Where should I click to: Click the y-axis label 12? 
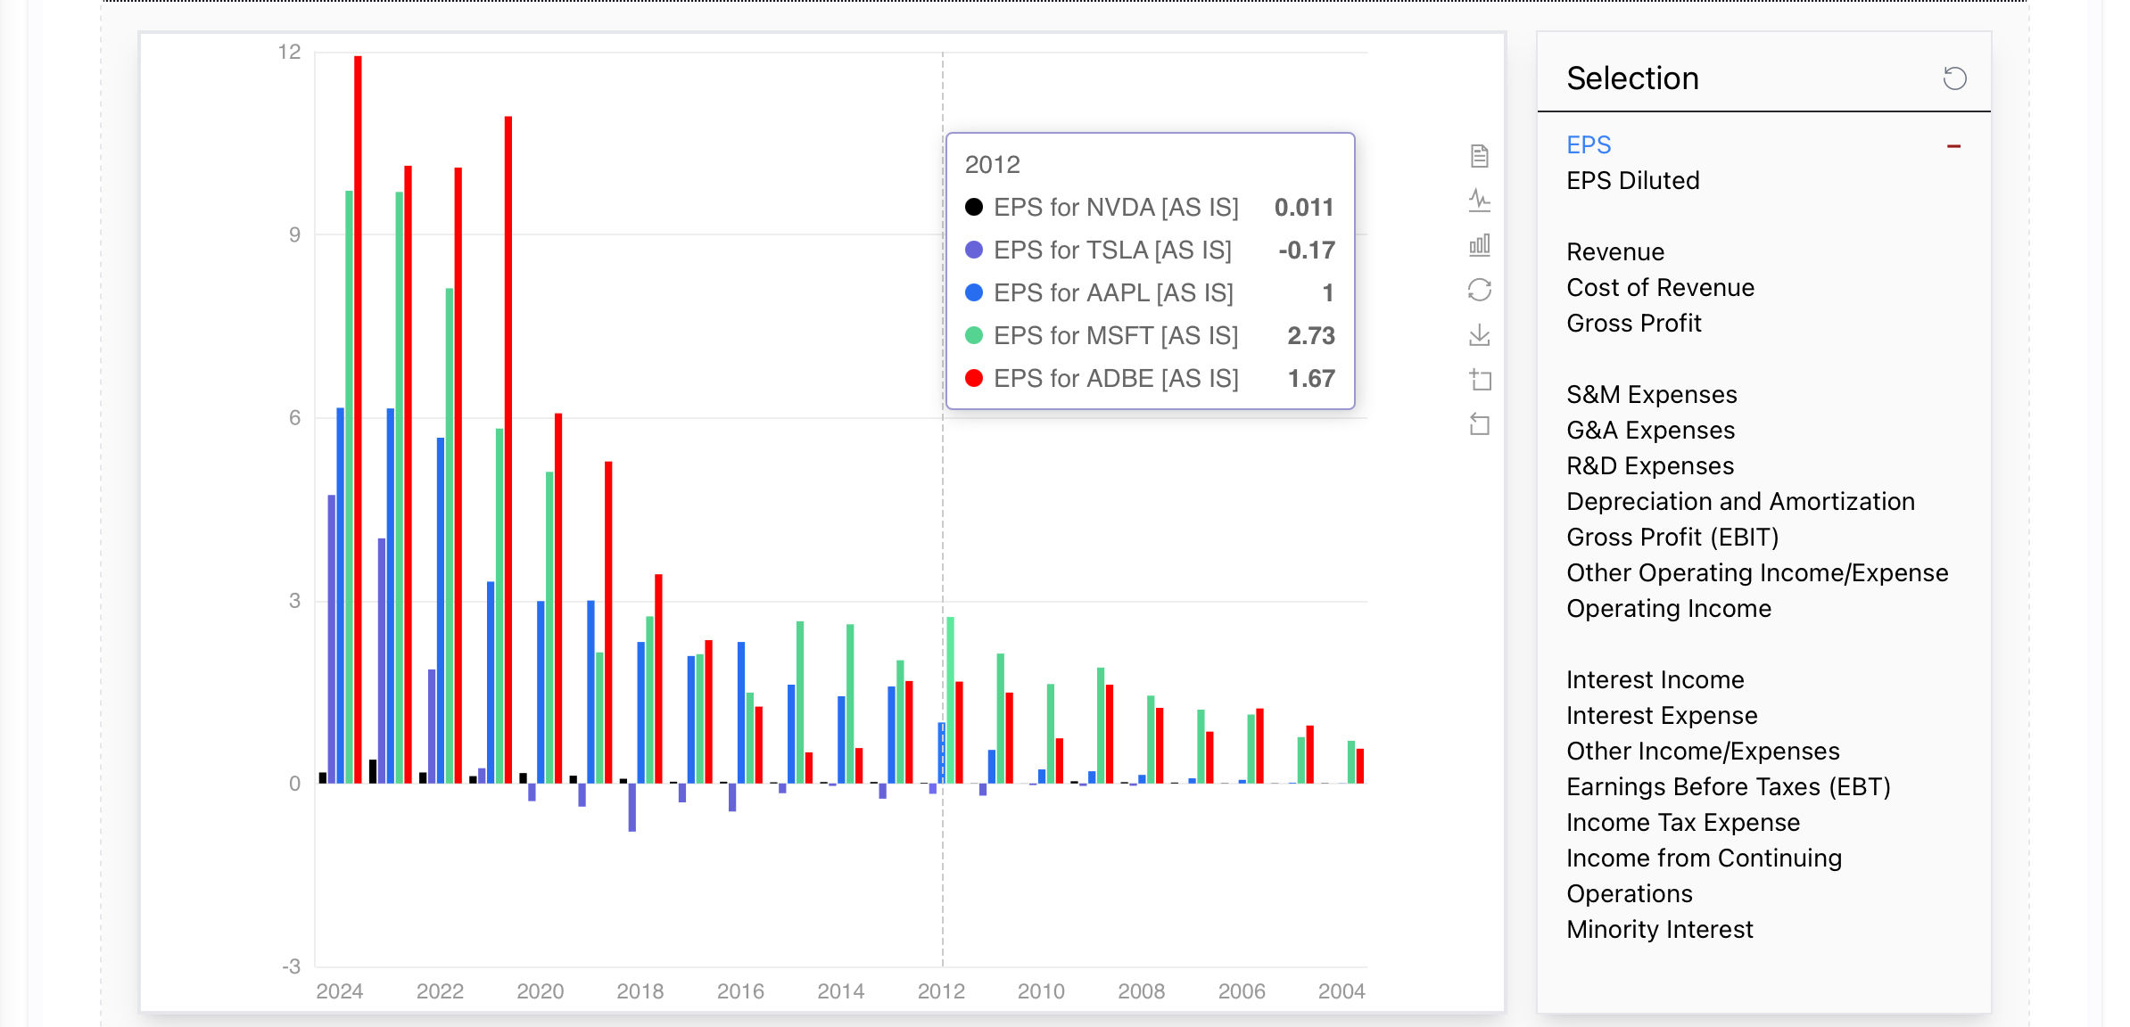point(290,52)
